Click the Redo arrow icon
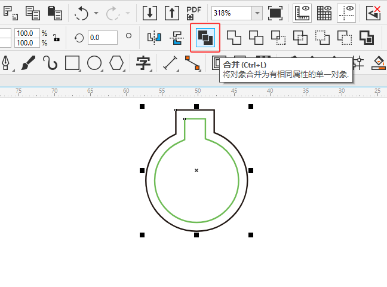Screen dimensions: 387x287 pyautogui.click(x=112, y=13)
